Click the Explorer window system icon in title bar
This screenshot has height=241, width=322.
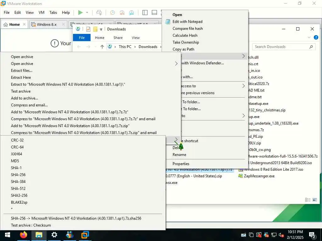pyautogui.click(x=78, y=29)
